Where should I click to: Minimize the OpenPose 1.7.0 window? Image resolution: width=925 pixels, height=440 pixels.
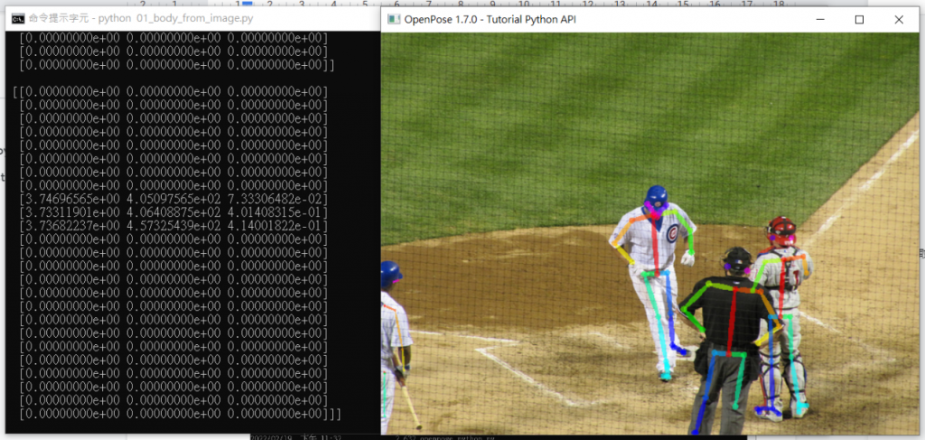point(820,20)
